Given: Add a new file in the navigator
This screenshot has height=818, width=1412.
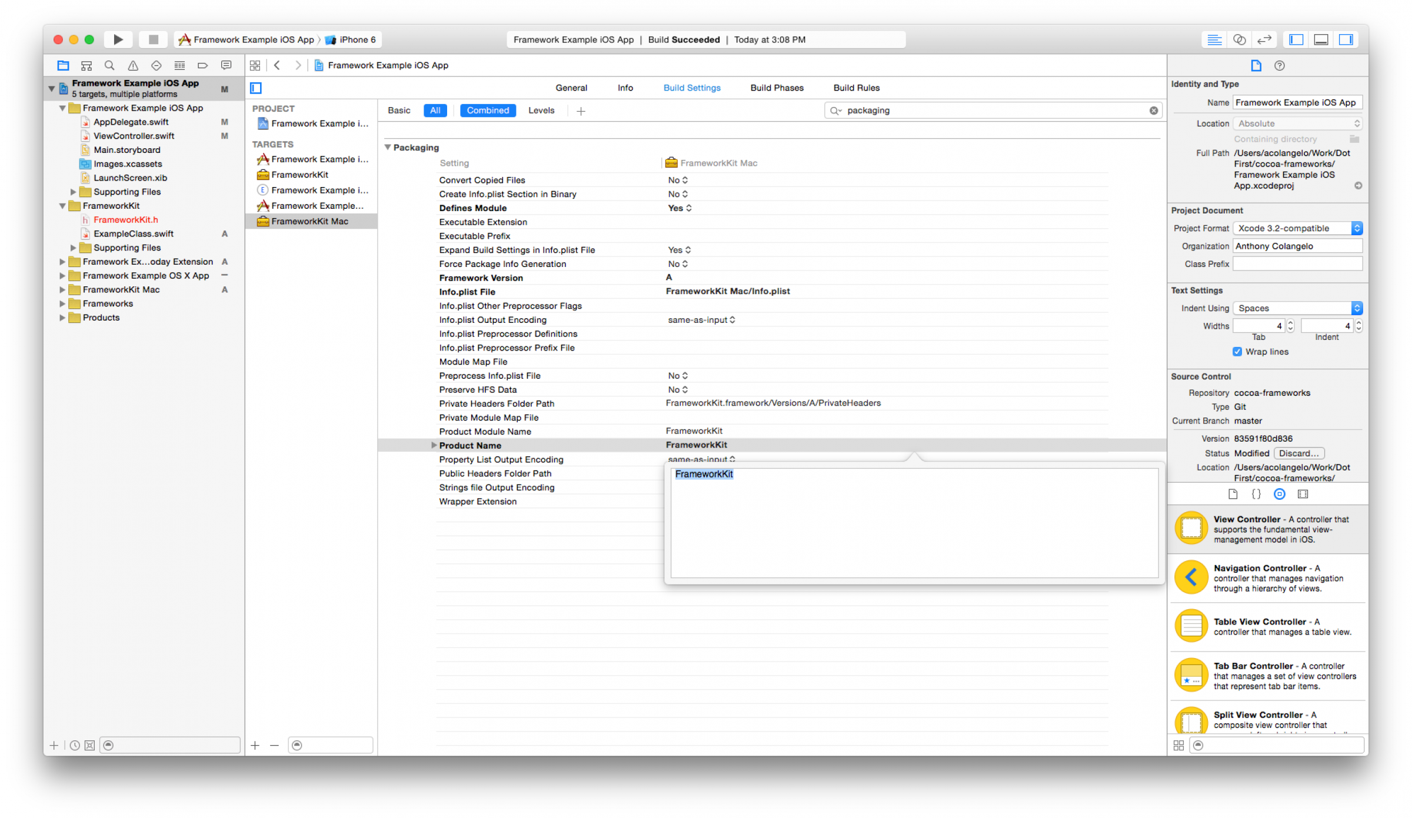Looking at the screenshot, I should (x=54, y=745).
